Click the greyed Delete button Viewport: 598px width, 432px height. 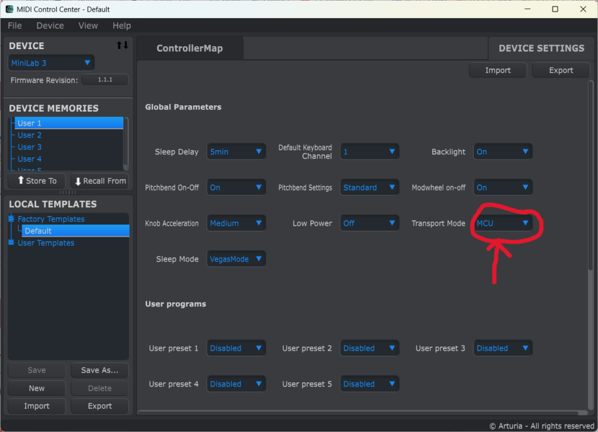point(100,388)
